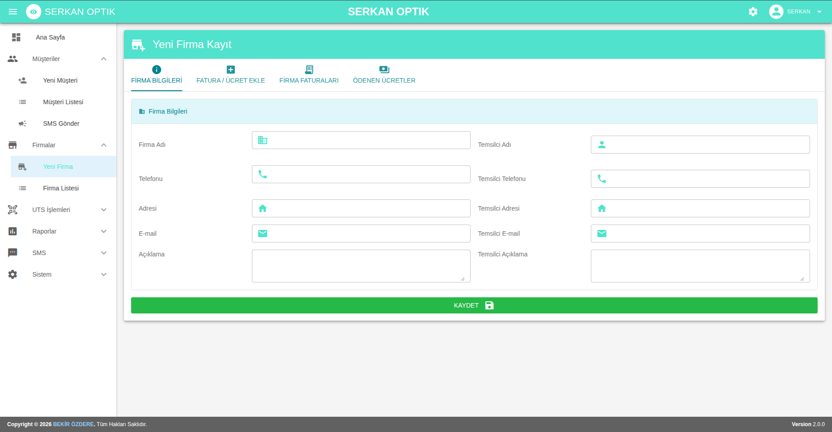Open the SERKAN user dropdown arrow

[x=819, y=12]
